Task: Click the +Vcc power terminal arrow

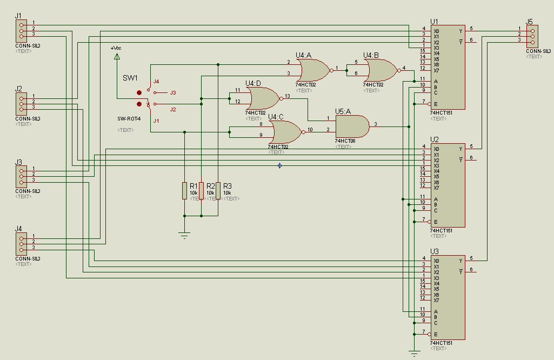Action: 117,56
